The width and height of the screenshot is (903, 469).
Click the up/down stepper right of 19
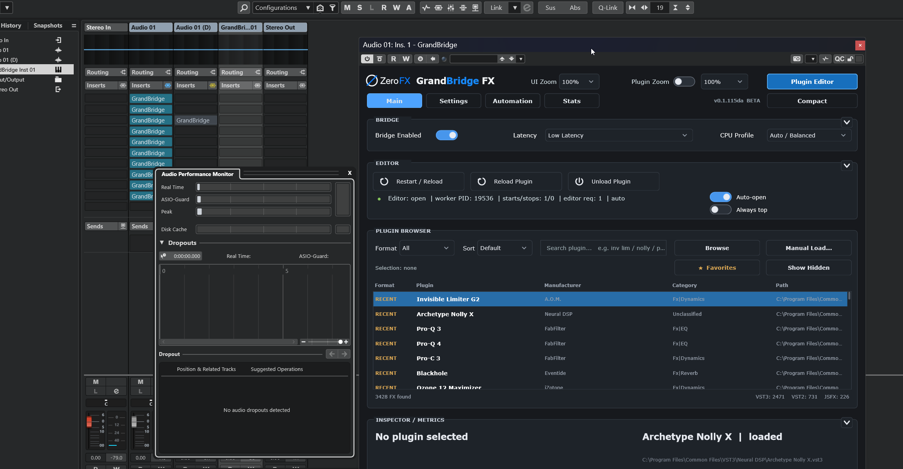click(688, 7)
